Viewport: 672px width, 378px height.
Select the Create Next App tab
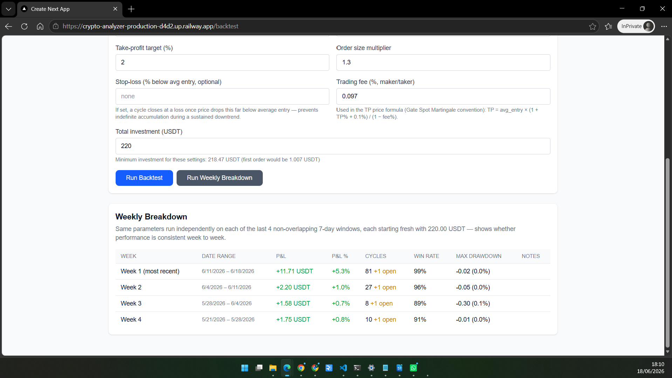pyautogui.click(x=70, y=9)
